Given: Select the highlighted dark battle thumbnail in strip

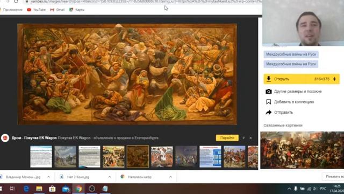Looking at the screenshot, I should [138, 157].
